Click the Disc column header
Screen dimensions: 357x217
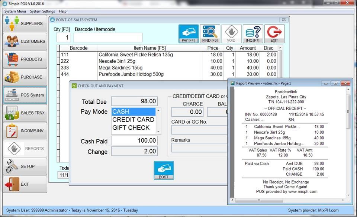point(268,48)
